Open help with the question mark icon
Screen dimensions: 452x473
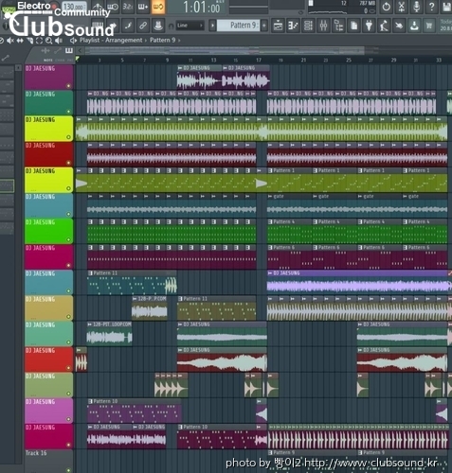pyautogui.click(x=431, y=7)
